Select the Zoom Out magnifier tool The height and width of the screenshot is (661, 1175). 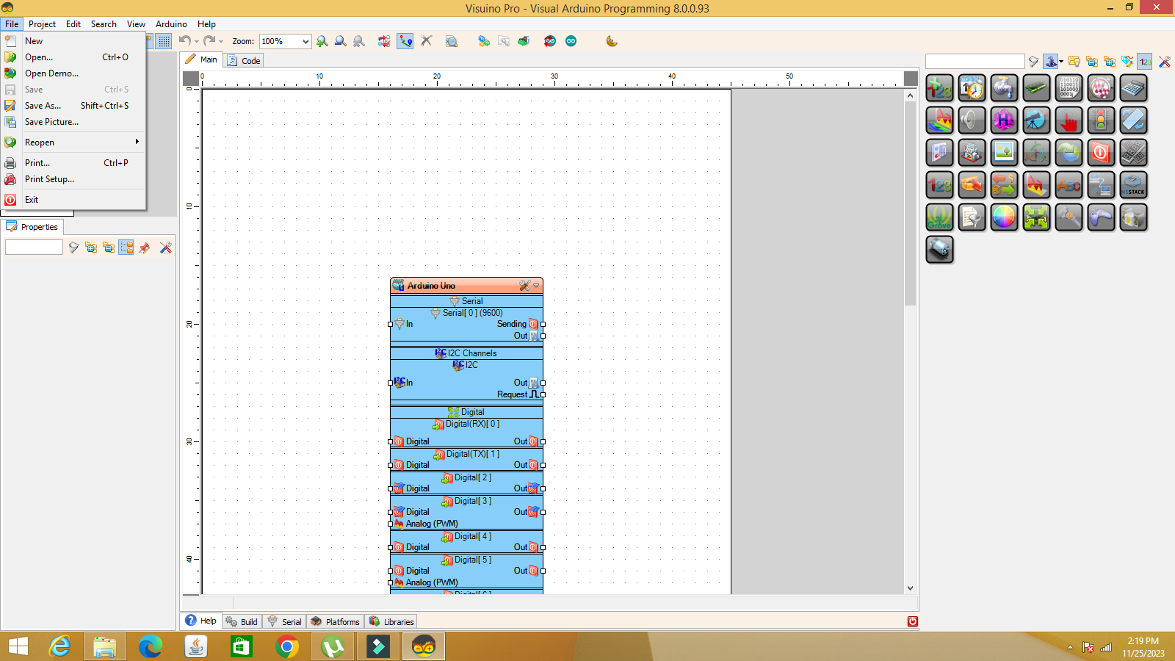pyautogui.click(x=339, y=41)
